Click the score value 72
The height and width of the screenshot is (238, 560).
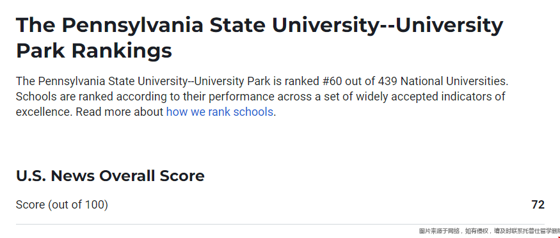coord(538,205)
